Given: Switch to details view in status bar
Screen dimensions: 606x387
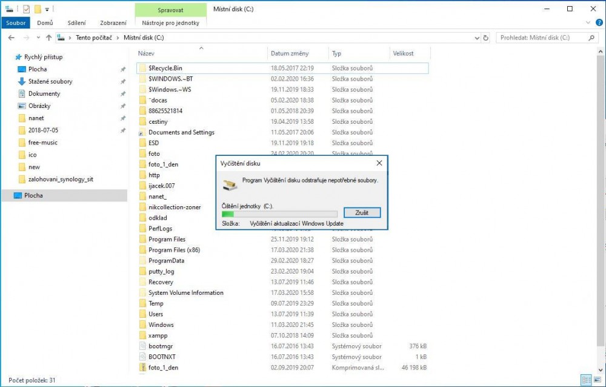Looking at the screenshot, I should tap(586, 380).
